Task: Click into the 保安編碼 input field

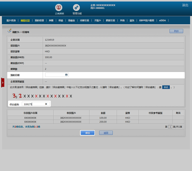Action: pyautogui.click(x=33, y=104)
